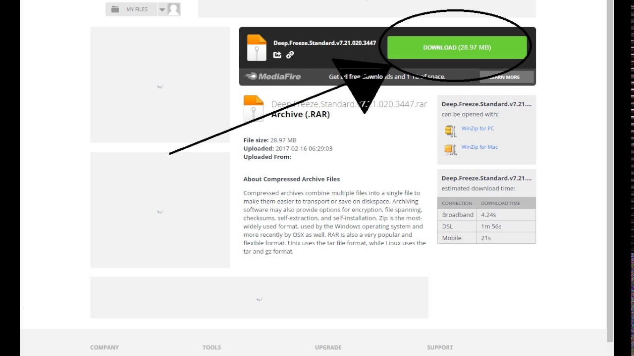Click the WinZip for PC link
Viewport: 634px width, 356px height.
click(477, 129)
